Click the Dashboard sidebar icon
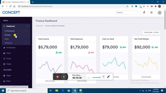 (4, 26)
